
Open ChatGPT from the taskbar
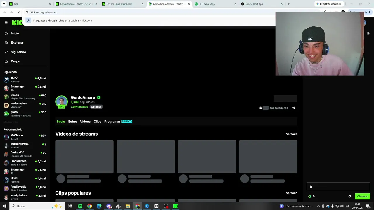(x=118, y=206)
